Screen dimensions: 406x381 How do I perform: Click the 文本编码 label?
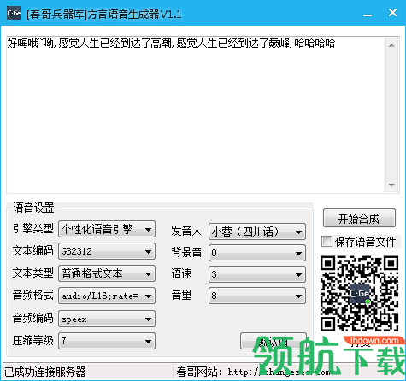[x=33, y=250]
